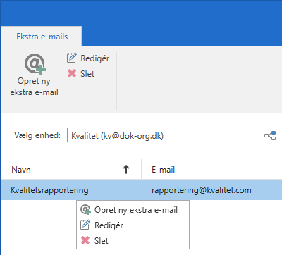The image size is (282, 255).
Task: Click the @ icon beside 'Opret ny ekstra e-mail' in the context menu
Action: coord(85,209)
